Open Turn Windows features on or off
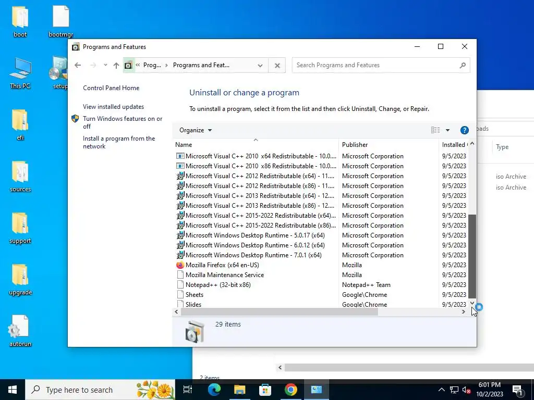The width and height of the screenshot is (534, 400). [x=122, y=122]
